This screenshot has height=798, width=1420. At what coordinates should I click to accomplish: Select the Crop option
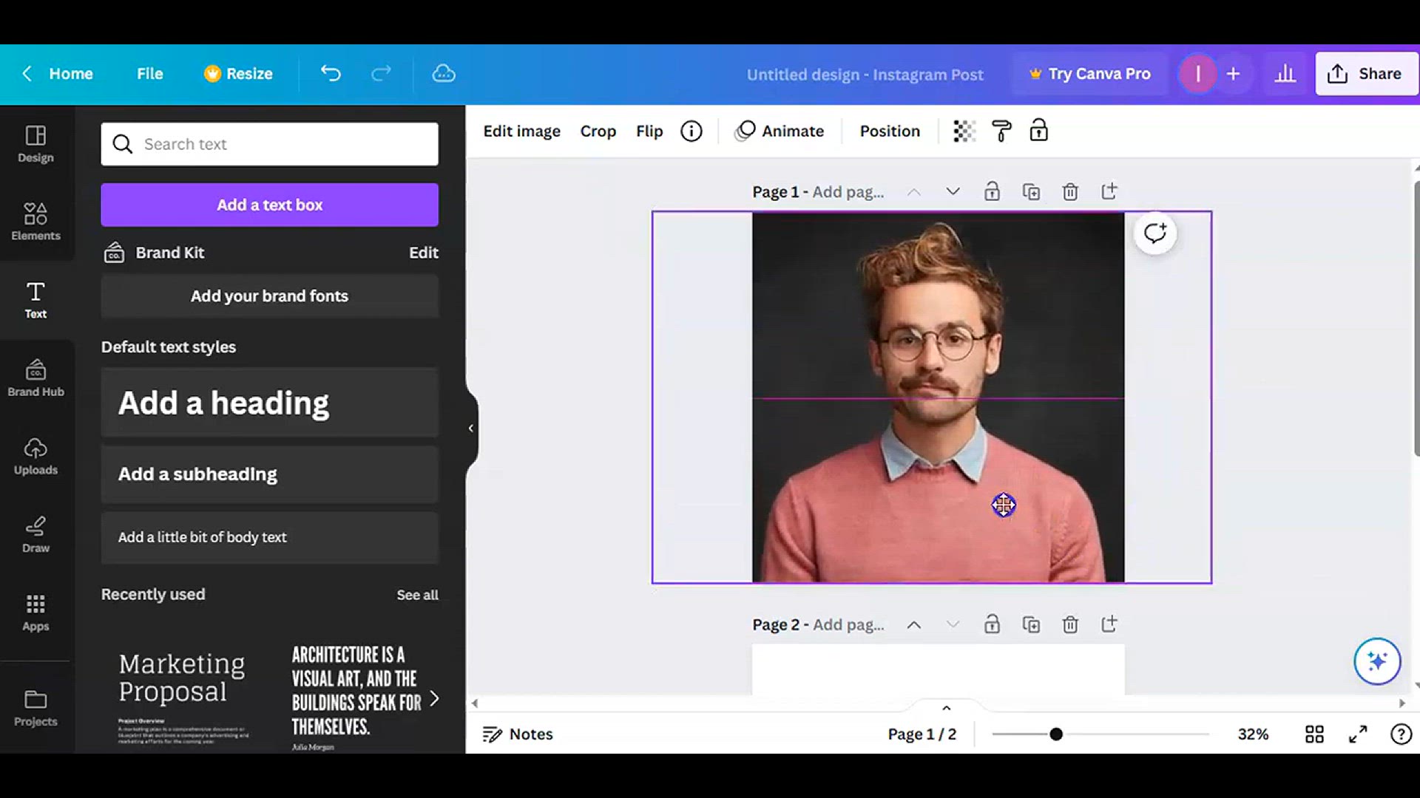[598, 132]
